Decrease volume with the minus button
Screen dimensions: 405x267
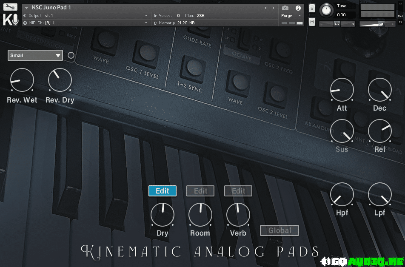(362, 24)
